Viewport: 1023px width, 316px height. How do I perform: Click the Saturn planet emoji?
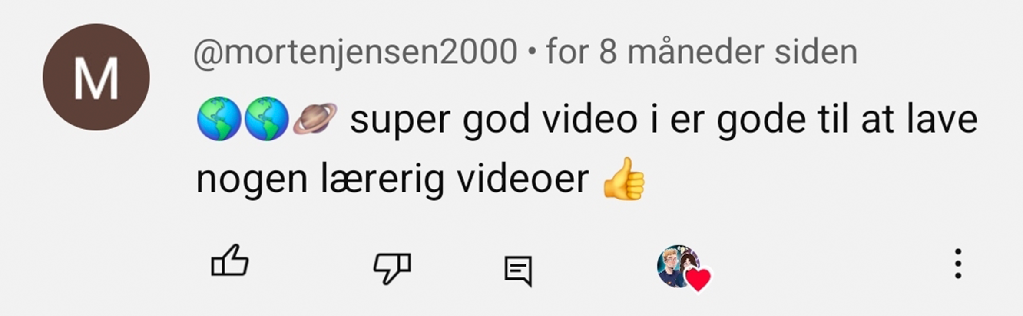point(315,118)
